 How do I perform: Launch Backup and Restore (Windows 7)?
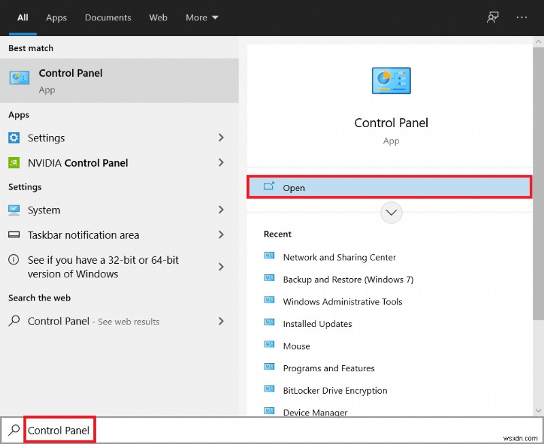point(342,279)
